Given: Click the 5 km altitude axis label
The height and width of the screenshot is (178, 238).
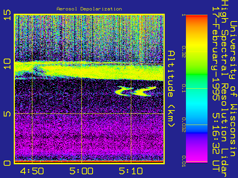Looking at the screenshot, I should (x=7, y=114).
